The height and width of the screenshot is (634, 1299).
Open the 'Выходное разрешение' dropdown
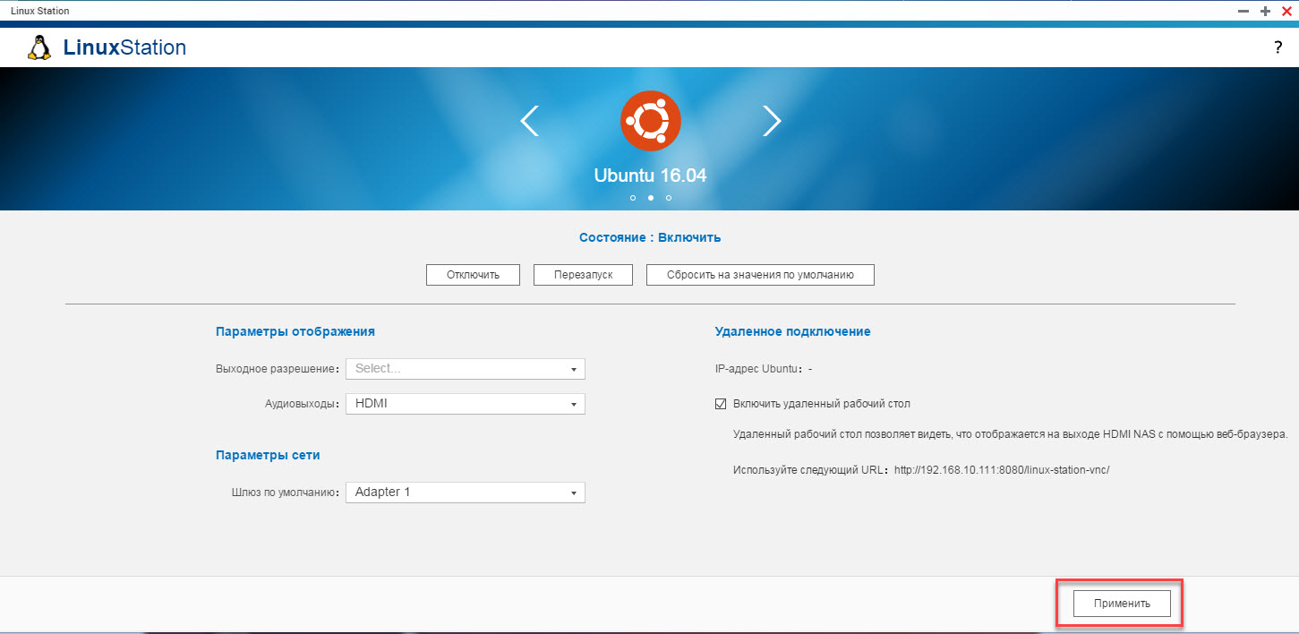466,369
